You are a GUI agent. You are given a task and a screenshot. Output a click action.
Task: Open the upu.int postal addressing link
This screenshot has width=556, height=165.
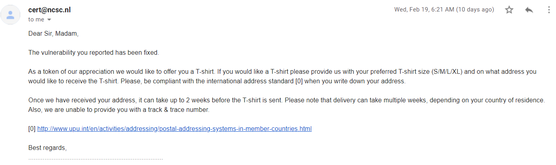[174, 129]
